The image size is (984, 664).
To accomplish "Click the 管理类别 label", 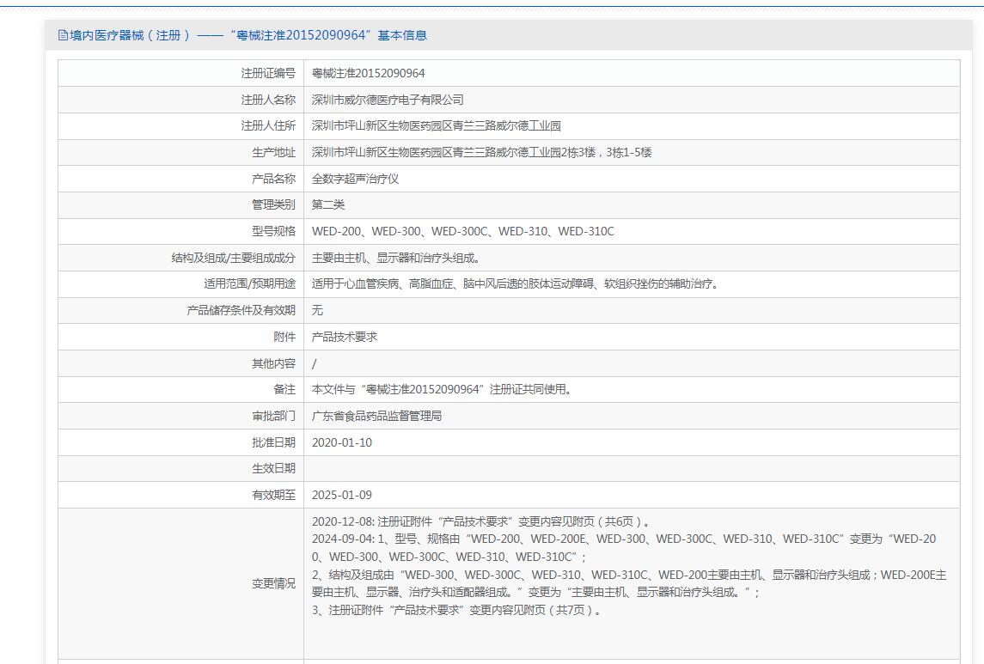I will [273, 205].
